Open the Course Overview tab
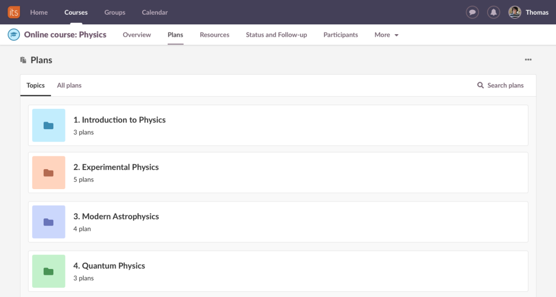Screen dimensions: 556x297 137,35
